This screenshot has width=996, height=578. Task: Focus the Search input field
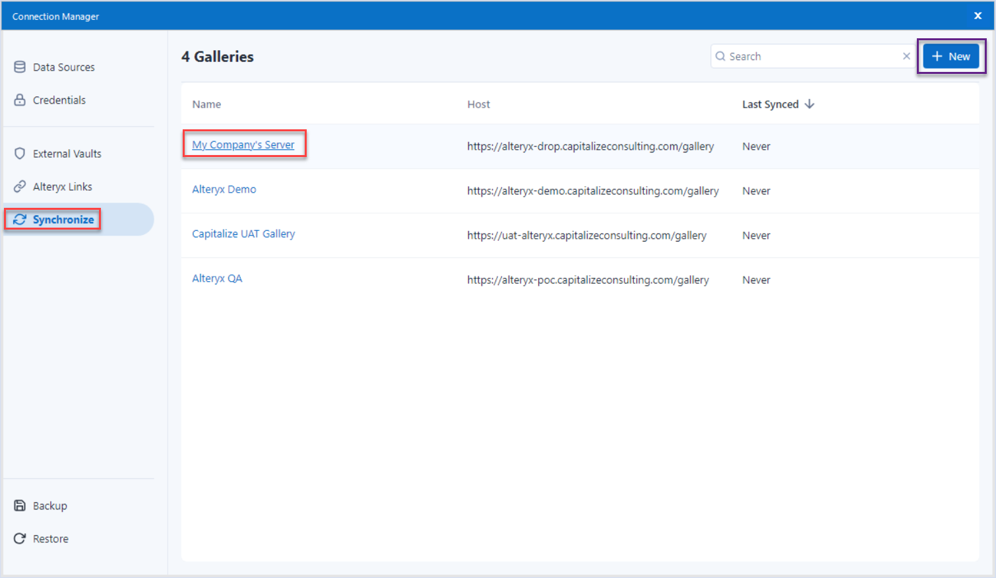(813, 56)
